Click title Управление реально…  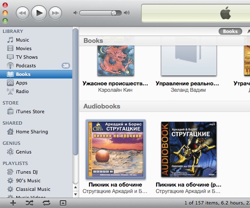[187, 84]
